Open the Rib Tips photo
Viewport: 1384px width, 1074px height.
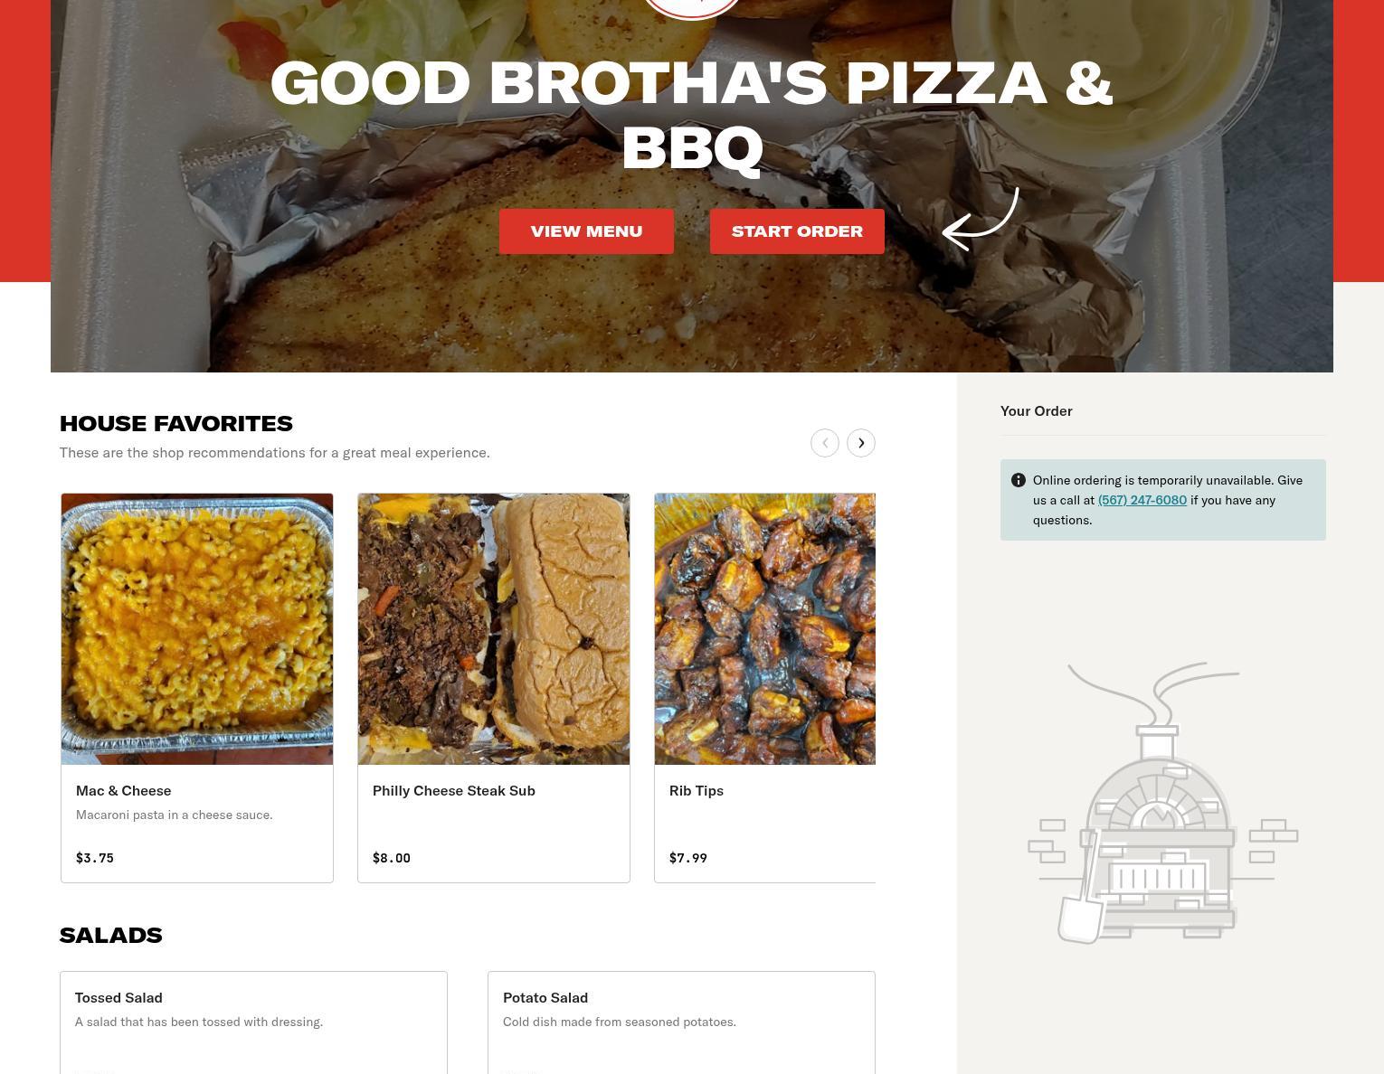[x=765, y=629]
